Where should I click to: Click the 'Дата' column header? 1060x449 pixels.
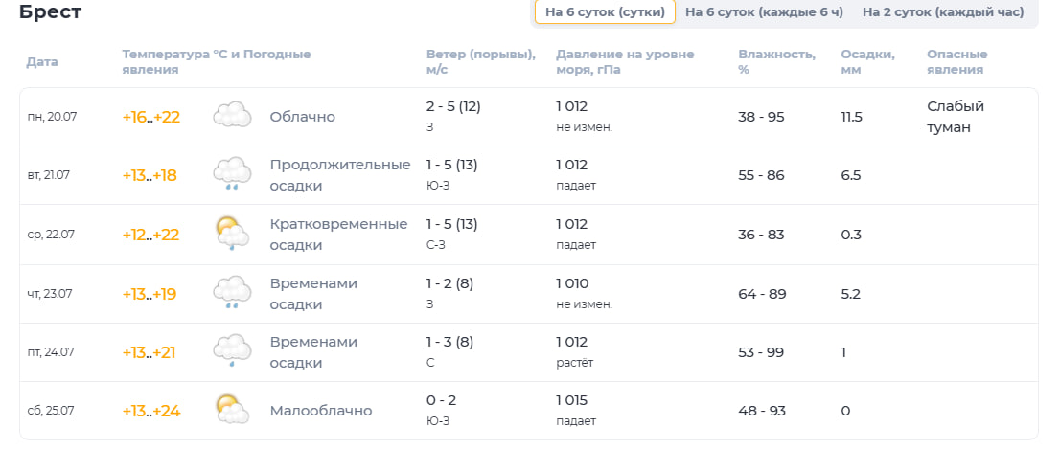click(x=42, y=62)
